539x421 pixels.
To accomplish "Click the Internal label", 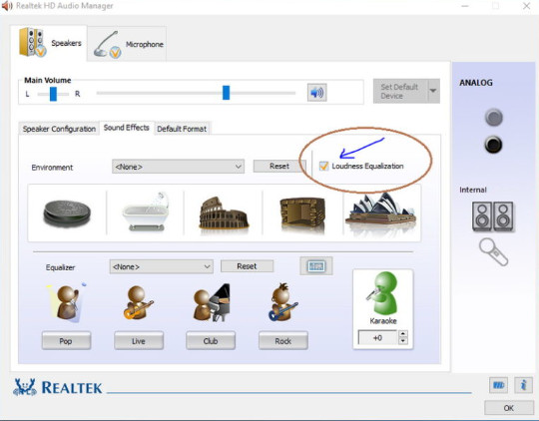I will tap(473, 190).
